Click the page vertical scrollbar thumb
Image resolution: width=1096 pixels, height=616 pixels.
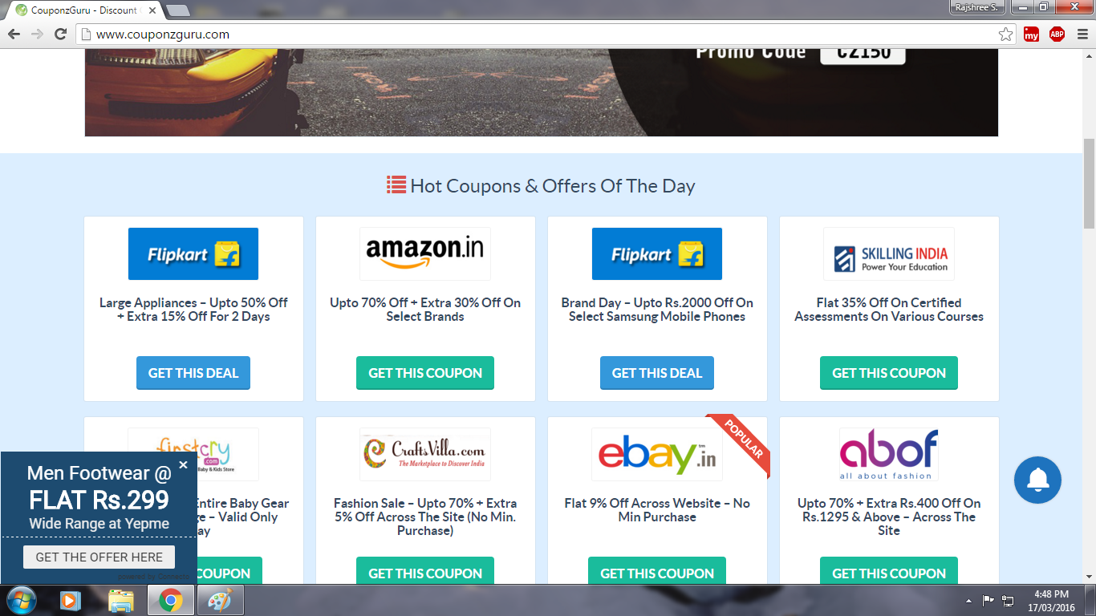pos(1089,184)
